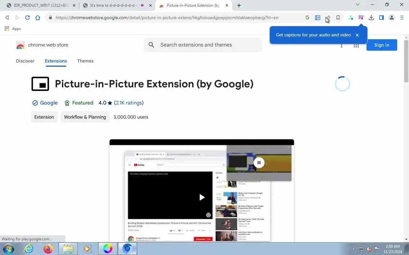Bookmark this page
409x255 pixels.
click(338, 18)
